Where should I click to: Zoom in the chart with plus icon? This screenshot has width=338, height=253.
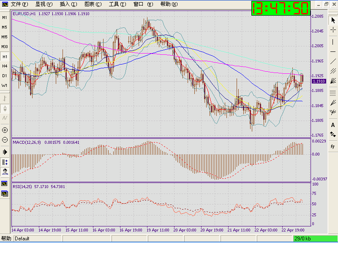5,130
